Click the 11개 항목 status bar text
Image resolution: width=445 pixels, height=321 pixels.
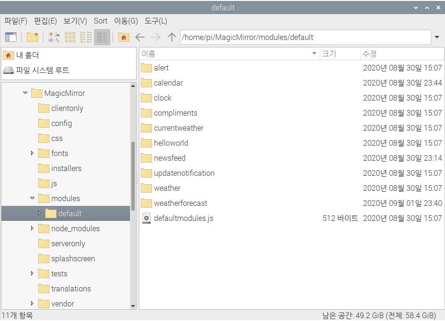click(17, 315)
